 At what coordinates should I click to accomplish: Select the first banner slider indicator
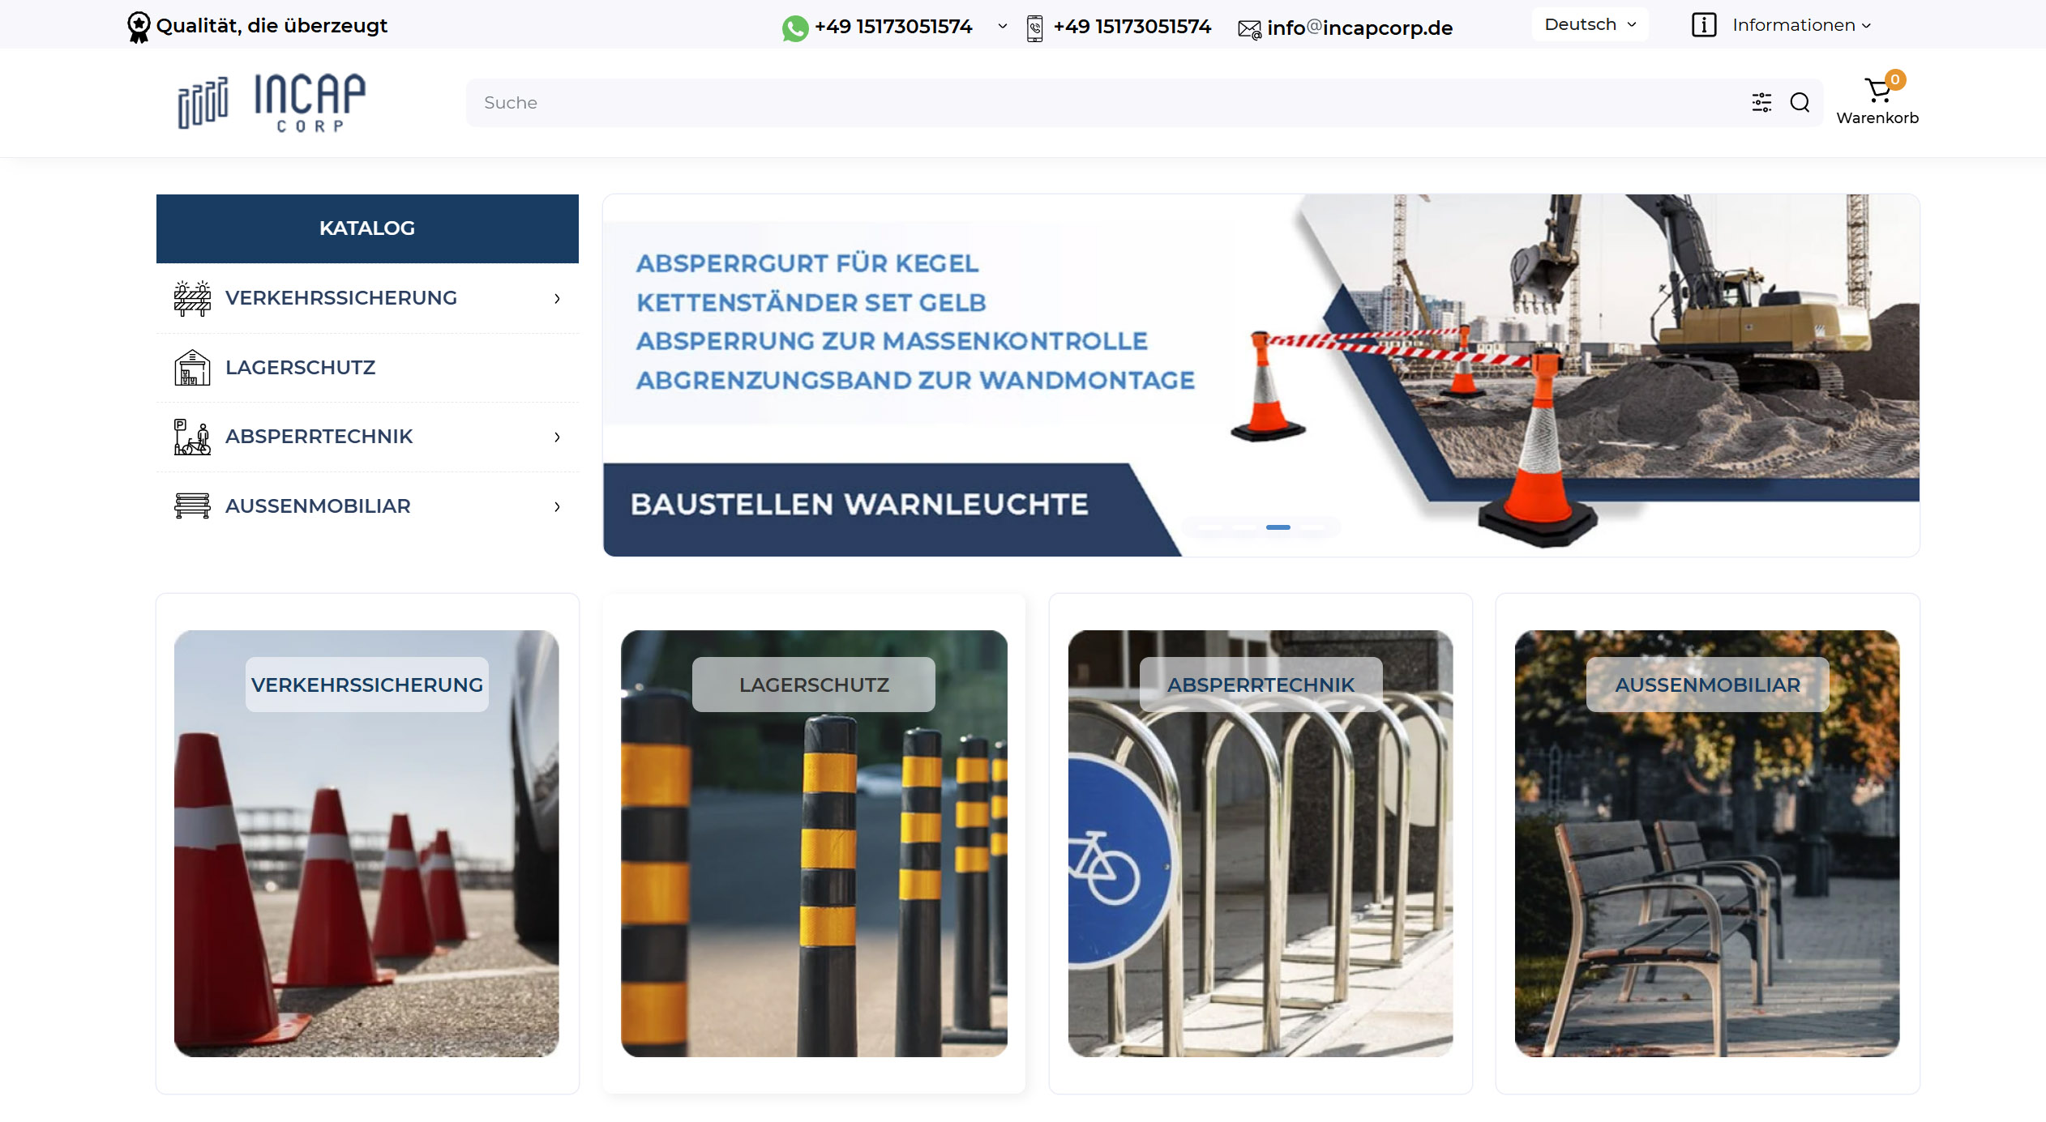tap(1209, 527)
